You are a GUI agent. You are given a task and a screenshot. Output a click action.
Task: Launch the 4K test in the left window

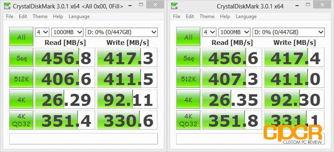(21, 99)
